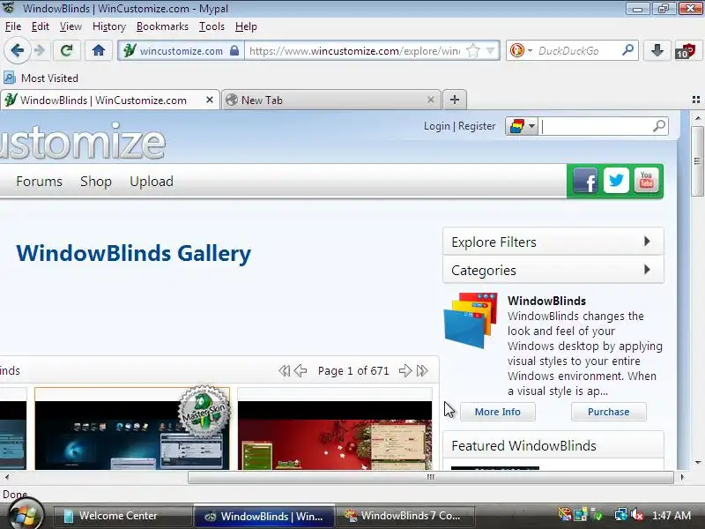Switch to Welcome Center taskbar window
This screenshot has width=705, height=529.
(122, 516)
